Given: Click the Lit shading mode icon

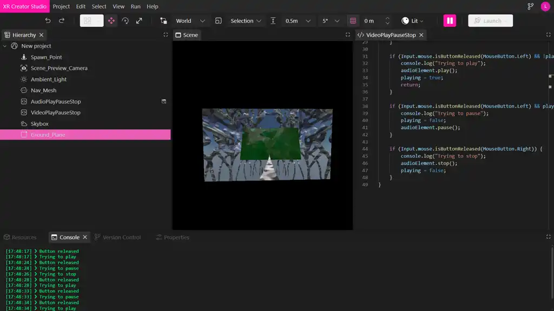Looking at the screenshot, I should click(405, 21).
